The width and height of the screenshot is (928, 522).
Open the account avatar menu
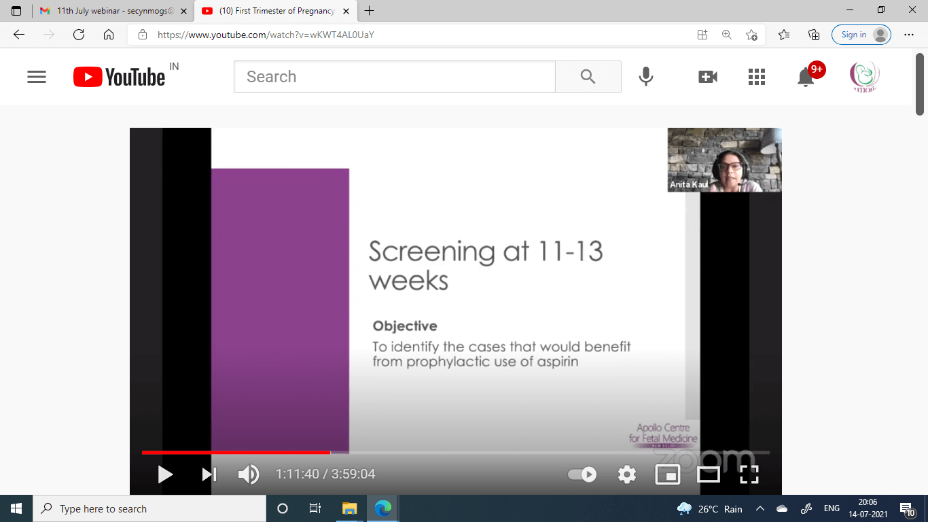point(865,77)
